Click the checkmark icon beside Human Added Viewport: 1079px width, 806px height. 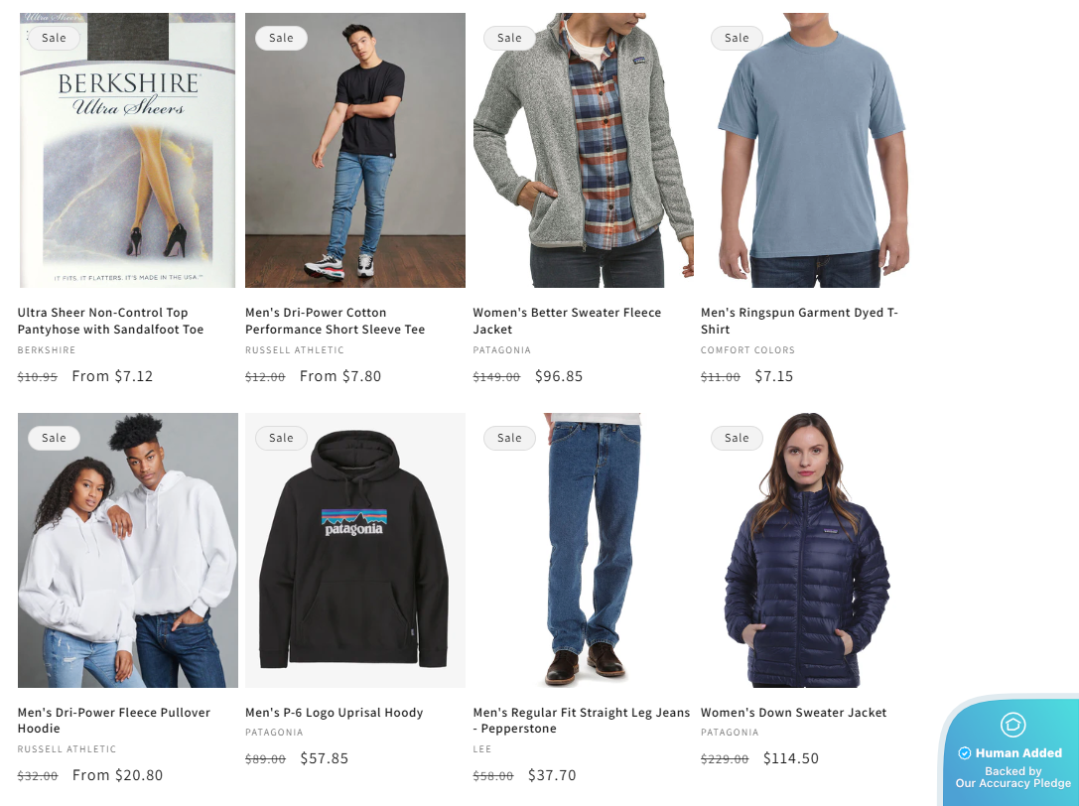[965, 753]
